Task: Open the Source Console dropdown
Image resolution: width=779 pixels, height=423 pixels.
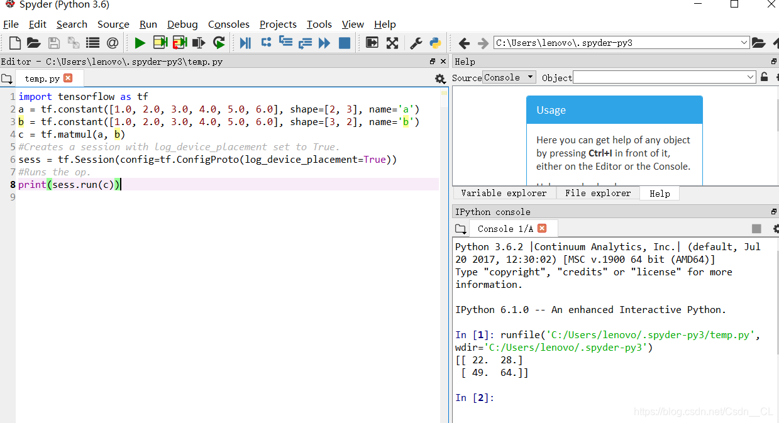Action: click(x=509, y=77)
